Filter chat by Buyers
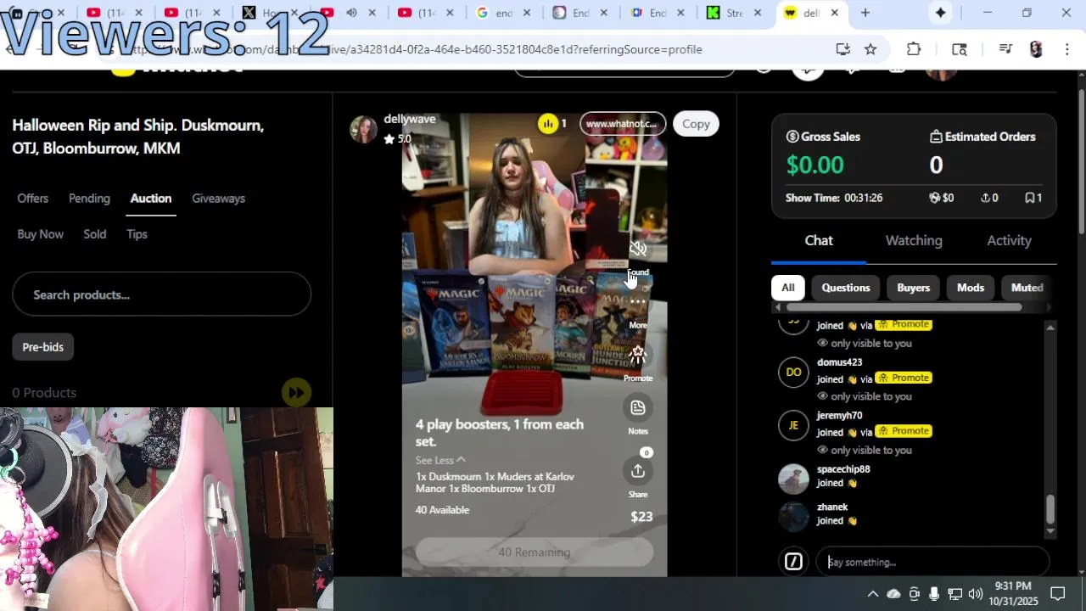Screen dimensions: 1086x611 coord(914,288)
